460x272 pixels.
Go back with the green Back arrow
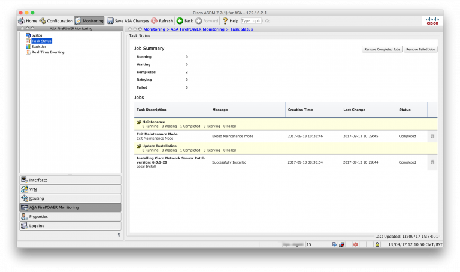point(180,21)
